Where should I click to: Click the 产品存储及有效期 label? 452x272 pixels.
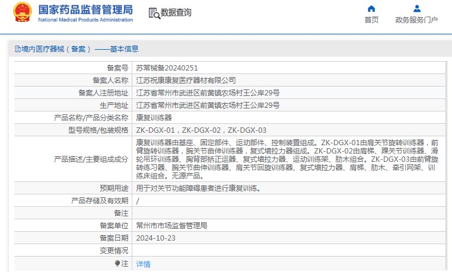(x=100, y=201)
